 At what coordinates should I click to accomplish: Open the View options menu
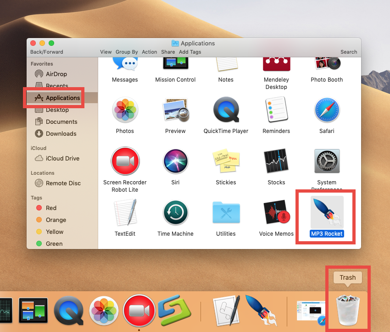pos(106,52)
